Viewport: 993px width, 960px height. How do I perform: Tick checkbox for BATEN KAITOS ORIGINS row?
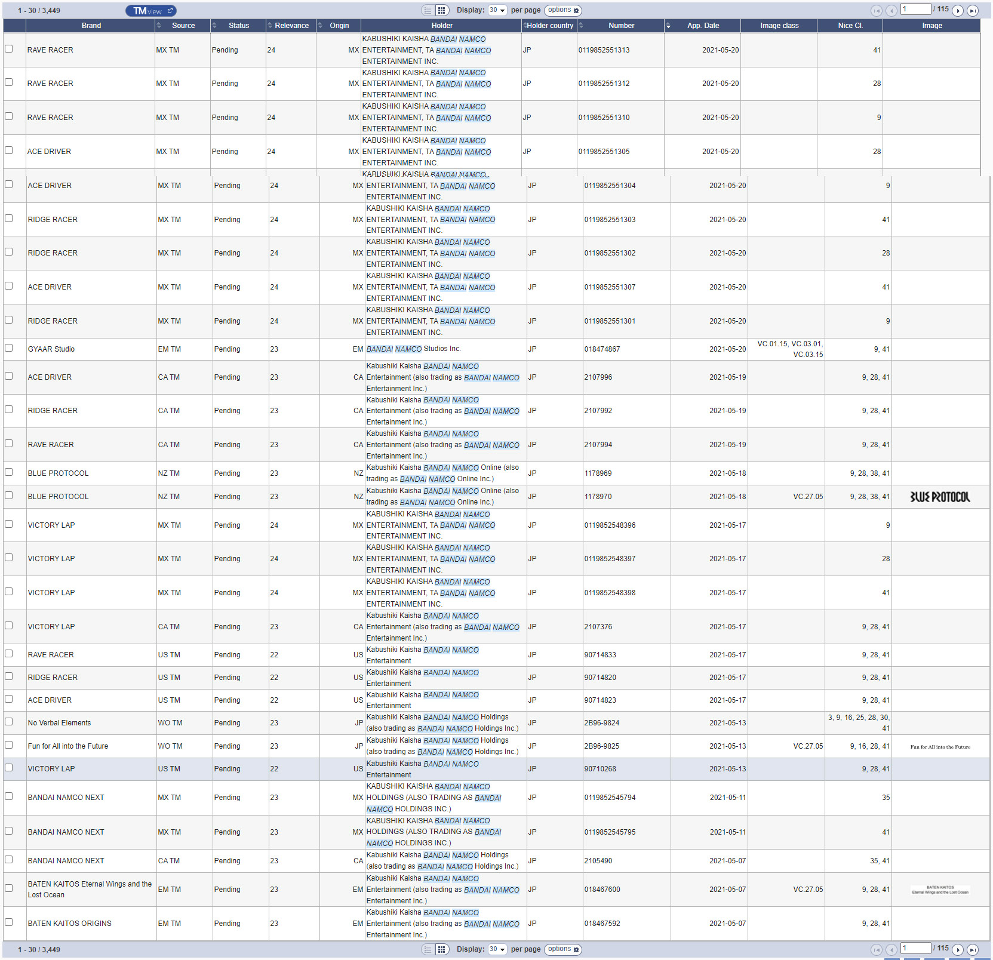8,922
